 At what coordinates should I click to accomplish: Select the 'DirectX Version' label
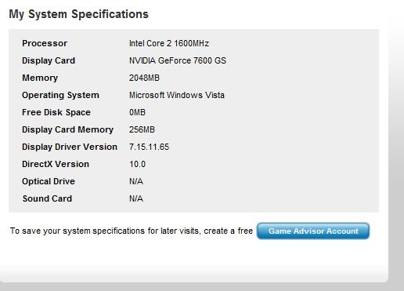pos(56,164)
